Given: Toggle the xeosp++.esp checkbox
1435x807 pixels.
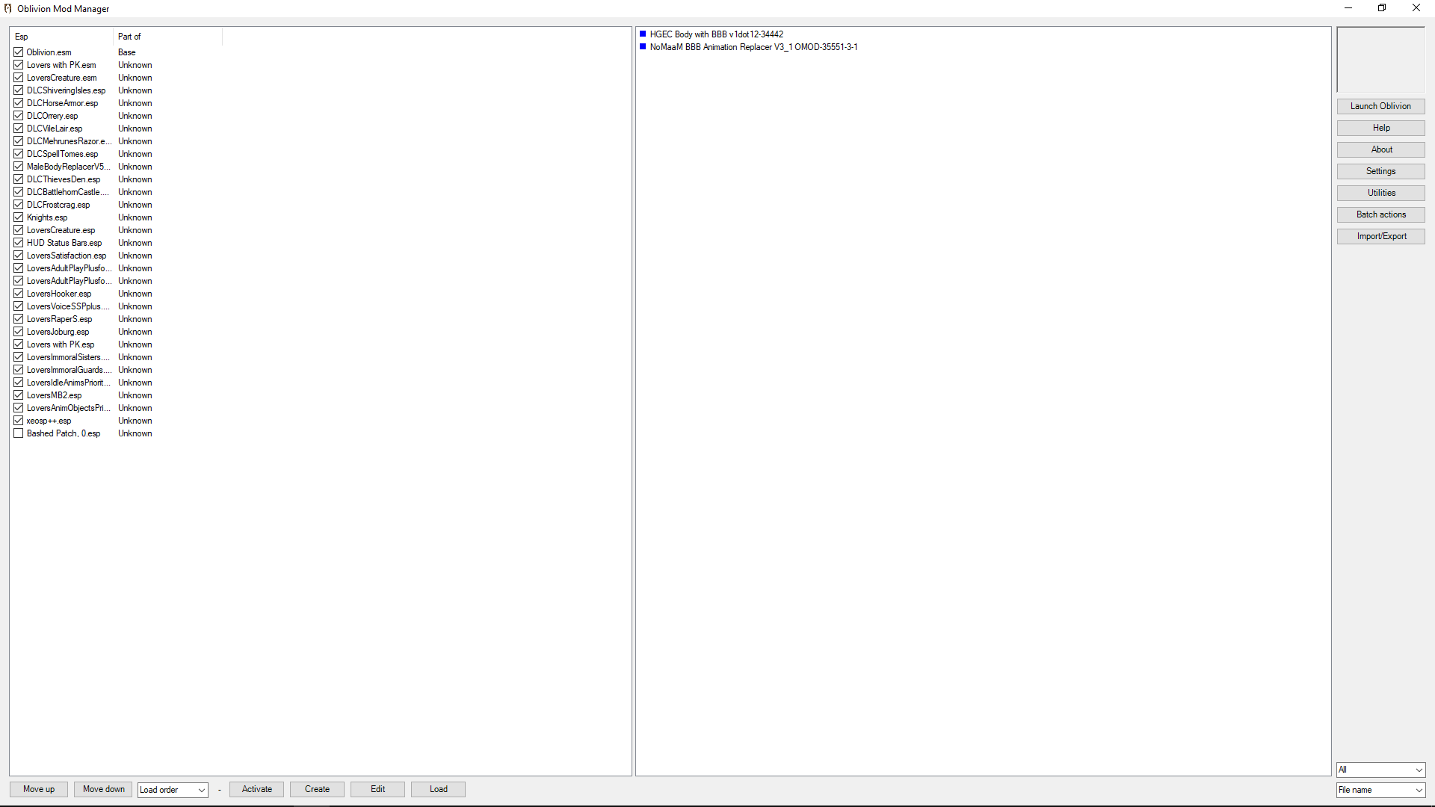Looking at the screenshot, I should click(x=19, y=421).
